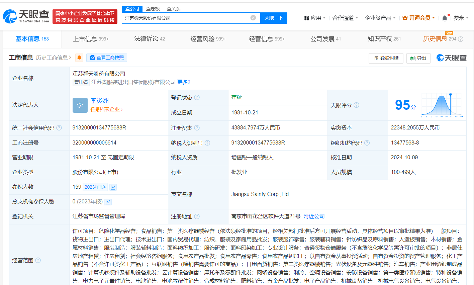
Task: Select address 南京市雨花台区软件大道21号
Action: 266,216
